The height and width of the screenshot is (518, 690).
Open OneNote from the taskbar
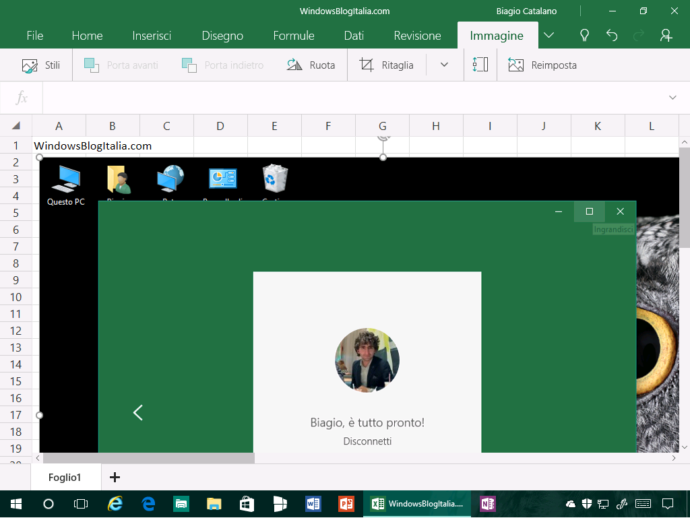tap(488, 504)
